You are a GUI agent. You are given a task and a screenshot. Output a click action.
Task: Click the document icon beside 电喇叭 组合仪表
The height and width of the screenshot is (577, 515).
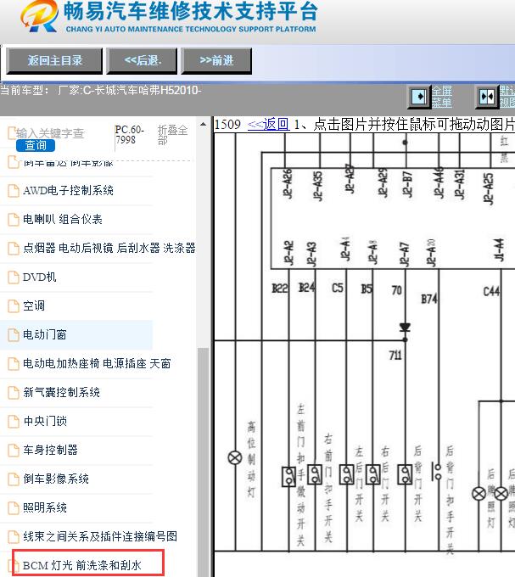pos(14,220)
